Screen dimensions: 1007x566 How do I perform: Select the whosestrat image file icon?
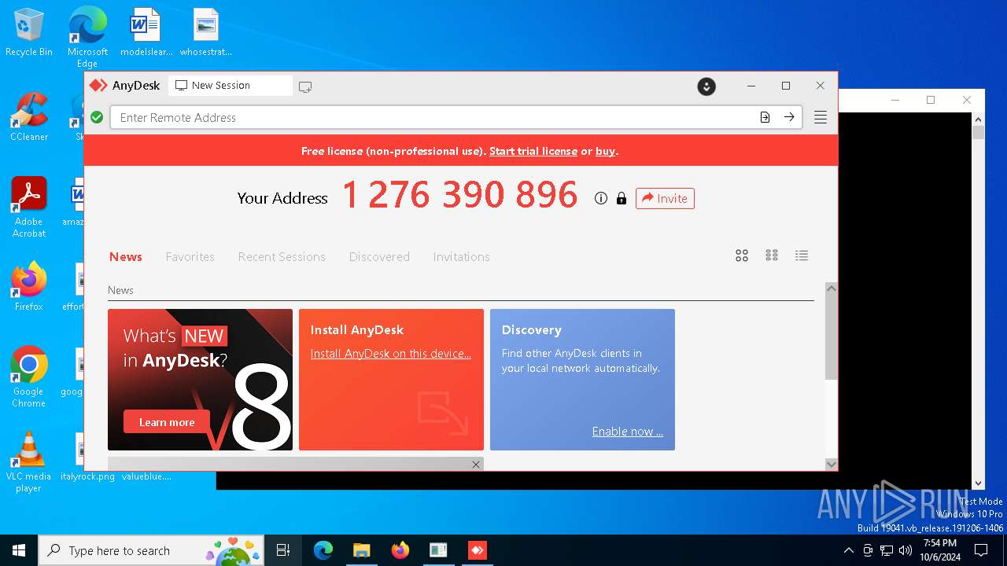(x=206, y=33)
